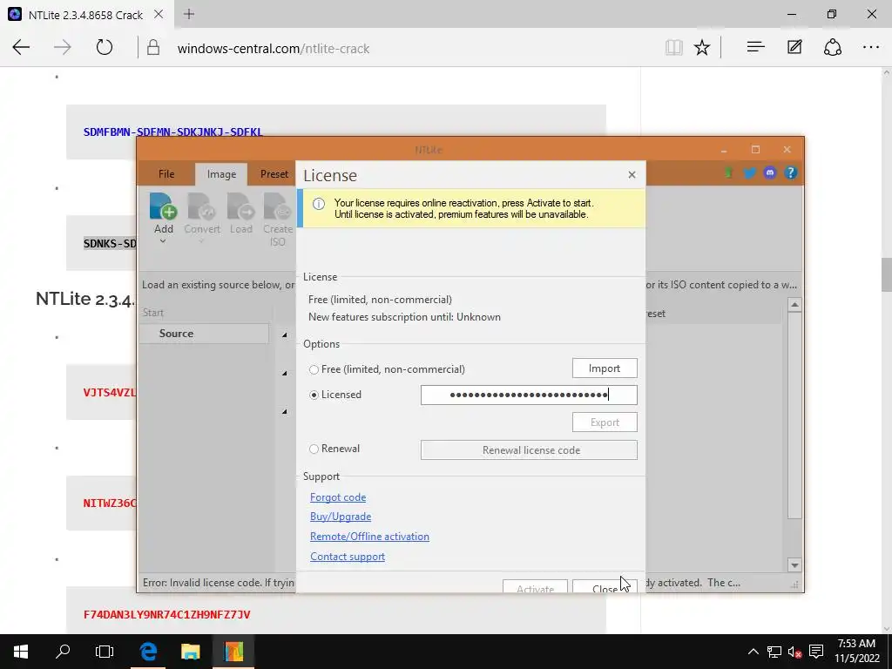Click the Export button
892x669 pixels.
tap(605, 422)
